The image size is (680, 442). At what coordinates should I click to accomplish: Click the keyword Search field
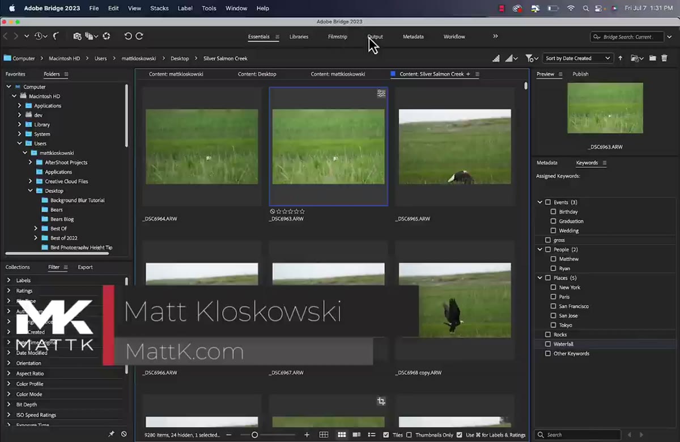tap(578, 435)
